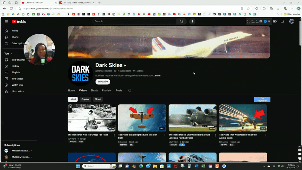Click browser back arrow

[4, 9]
